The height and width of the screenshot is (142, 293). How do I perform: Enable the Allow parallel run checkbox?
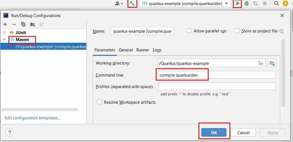click(189, 31)
